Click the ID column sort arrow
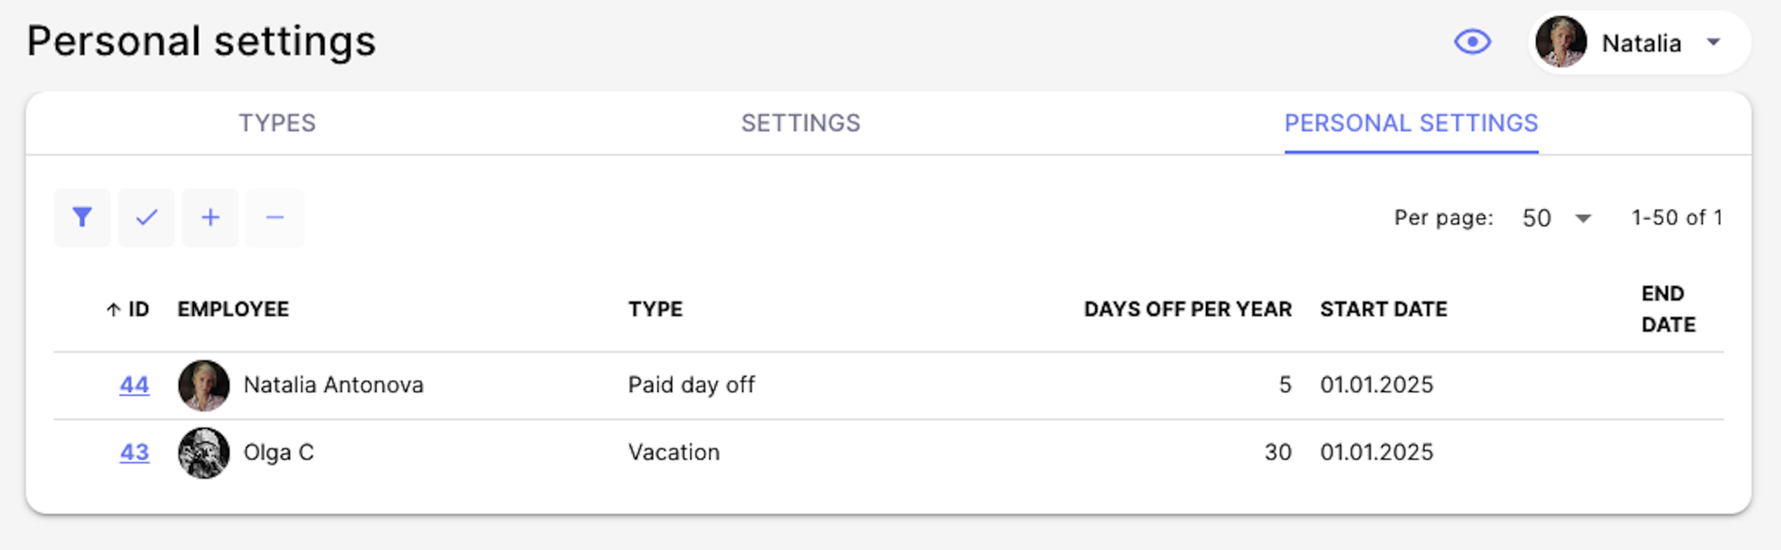 (x=113, y=310)
